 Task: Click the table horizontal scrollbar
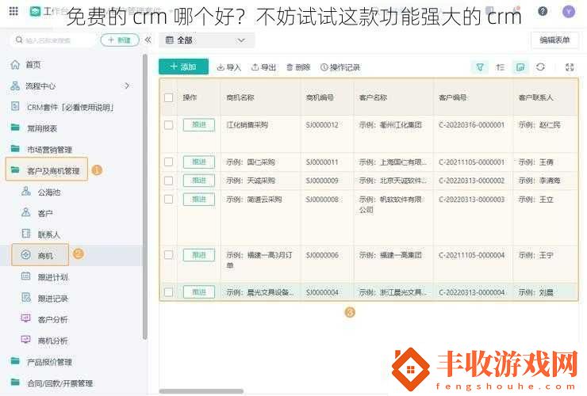coord(201,391)
